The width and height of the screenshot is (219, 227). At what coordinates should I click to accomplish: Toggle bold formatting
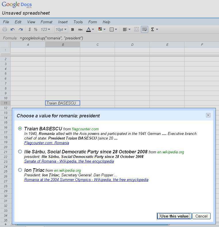[72, 29]
